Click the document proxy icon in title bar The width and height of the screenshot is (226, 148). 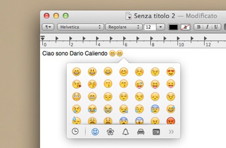coord(128,16)
